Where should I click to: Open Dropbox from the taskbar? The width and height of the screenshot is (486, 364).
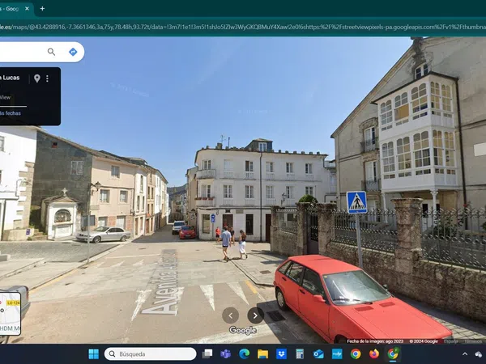[x=281, y=354]
